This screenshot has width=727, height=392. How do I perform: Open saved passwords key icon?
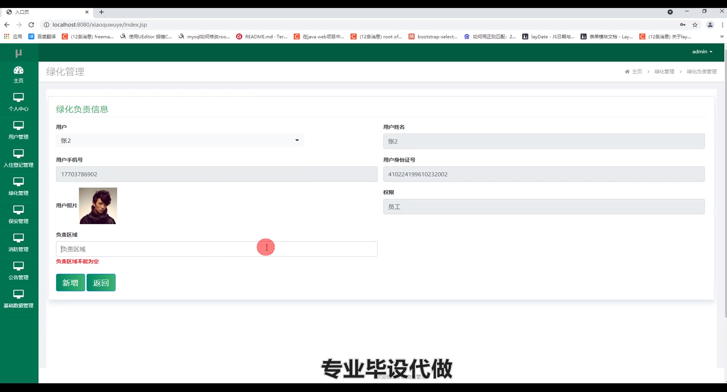pos(683,25)
